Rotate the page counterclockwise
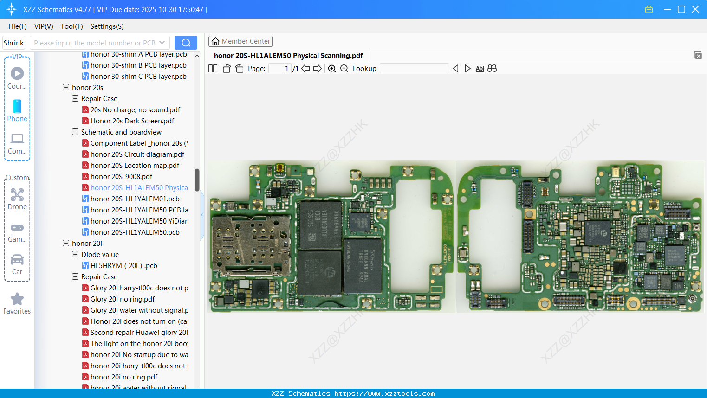707x398 pixels. pos(227,69)
